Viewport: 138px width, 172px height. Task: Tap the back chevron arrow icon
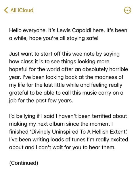(x=6, y=10)
